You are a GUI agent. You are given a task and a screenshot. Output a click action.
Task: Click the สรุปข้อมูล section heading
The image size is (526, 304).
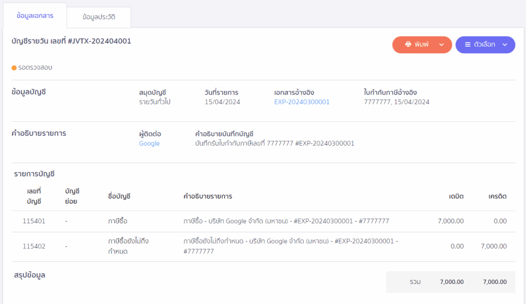coord(29,275)
